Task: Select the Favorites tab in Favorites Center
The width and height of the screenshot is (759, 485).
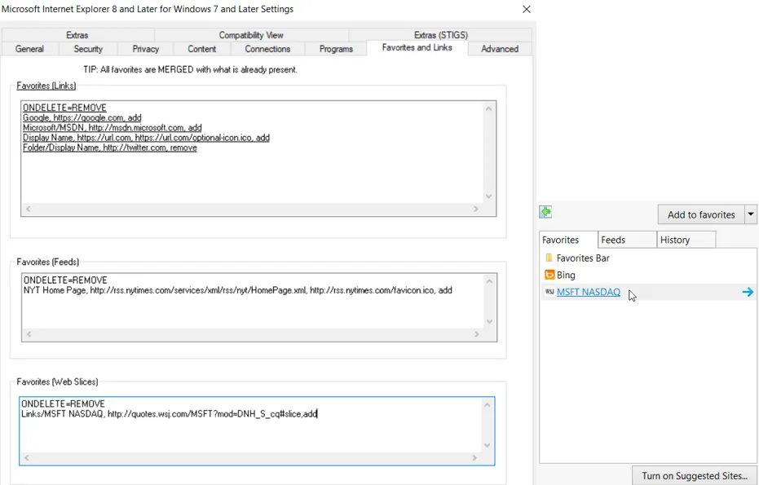Action: [569, 240]
